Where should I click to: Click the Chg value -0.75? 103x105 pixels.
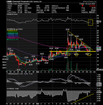tap(93, 8)
